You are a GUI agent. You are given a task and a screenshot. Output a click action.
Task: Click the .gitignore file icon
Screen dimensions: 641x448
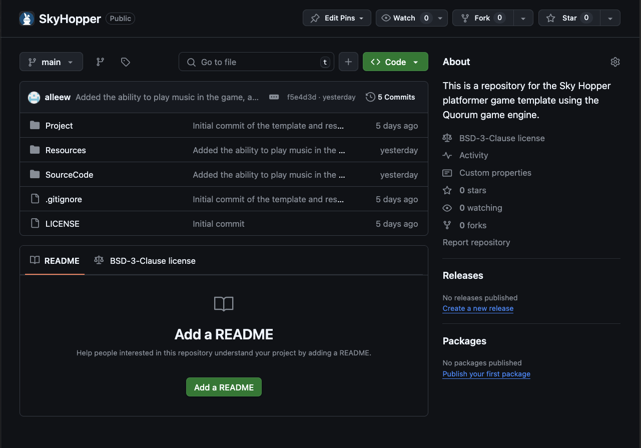pyautogui.click(x=35, y=199)
